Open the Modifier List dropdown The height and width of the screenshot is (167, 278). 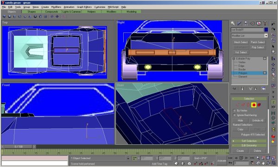point(266,36)
